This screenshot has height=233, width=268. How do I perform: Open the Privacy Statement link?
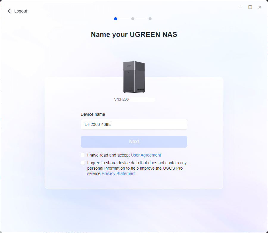click(x=119, y=173)
